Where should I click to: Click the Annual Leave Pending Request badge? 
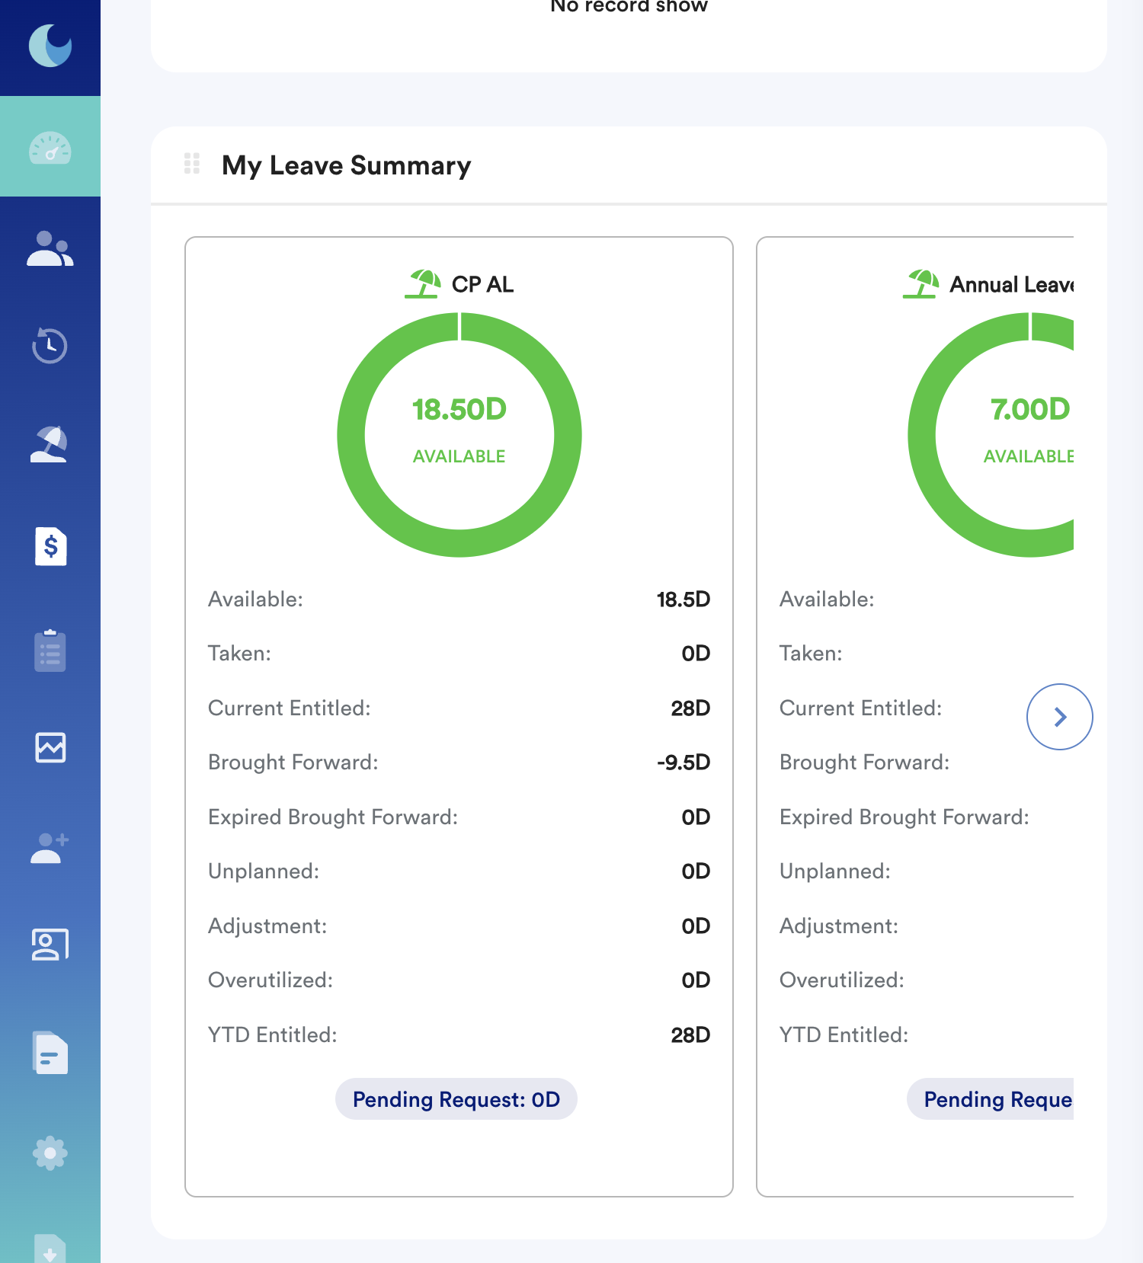pos(991,1099)
